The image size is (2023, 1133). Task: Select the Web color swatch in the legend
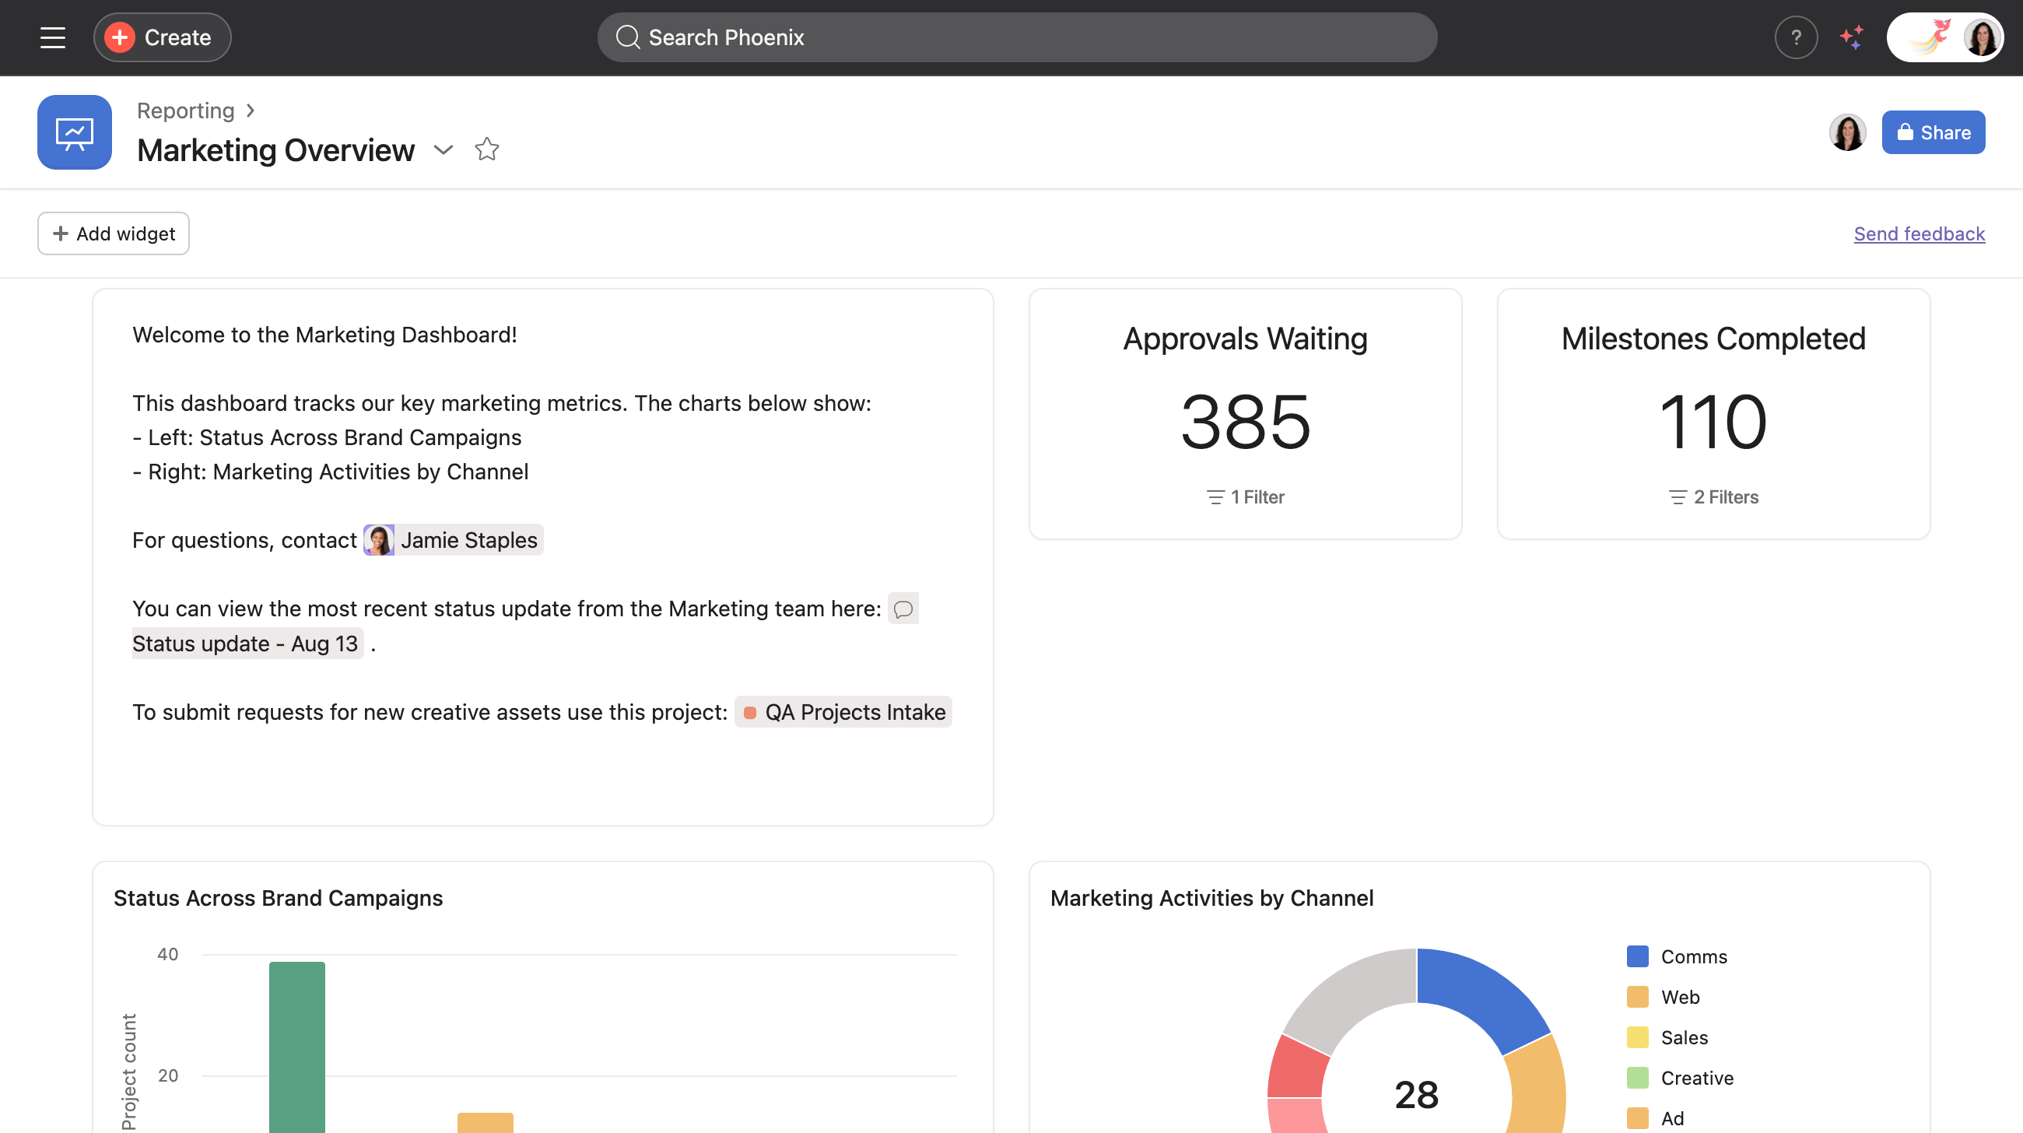click(x=1639, y=996)
